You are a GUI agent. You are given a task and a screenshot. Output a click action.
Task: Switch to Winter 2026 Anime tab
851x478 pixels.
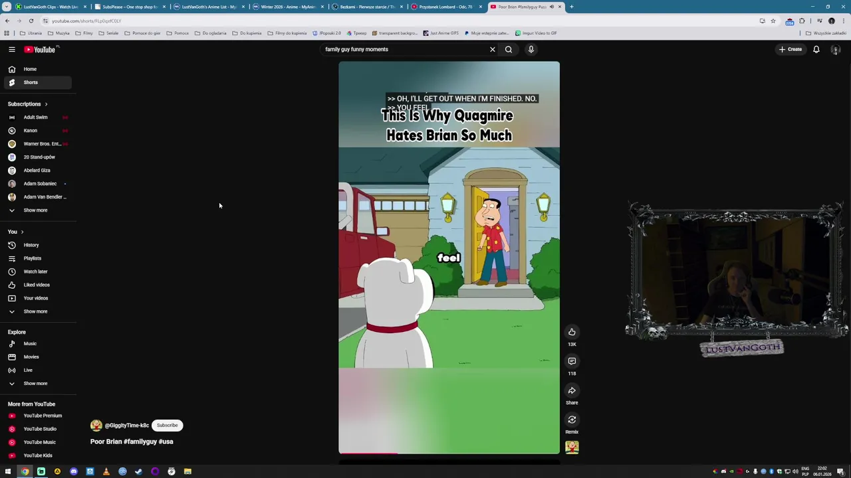click(287, 7)
